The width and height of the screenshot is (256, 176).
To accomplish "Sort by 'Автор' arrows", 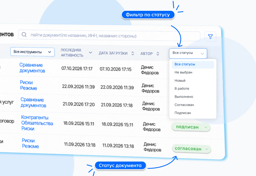I will (x=158, y=54).
